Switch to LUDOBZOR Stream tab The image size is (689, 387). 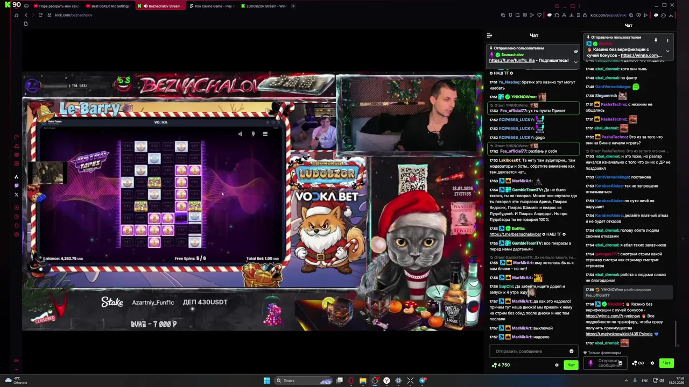(x=264, y=6)
